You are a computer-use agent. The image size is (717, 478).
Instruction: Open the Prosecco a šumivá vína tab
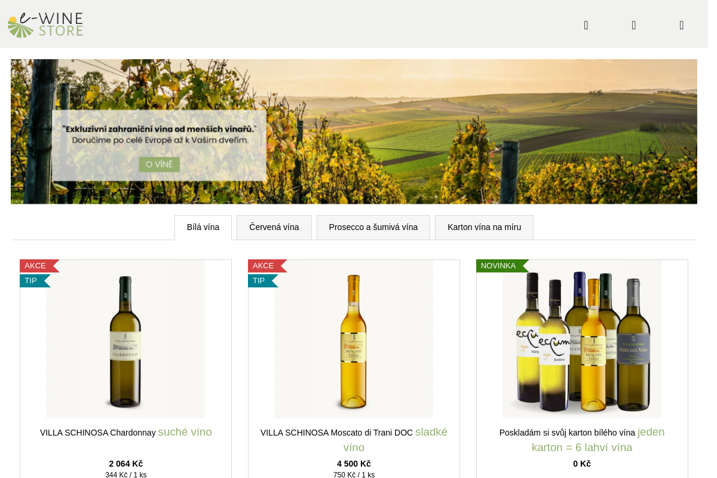pyautogui.click(x=373, y=228)
